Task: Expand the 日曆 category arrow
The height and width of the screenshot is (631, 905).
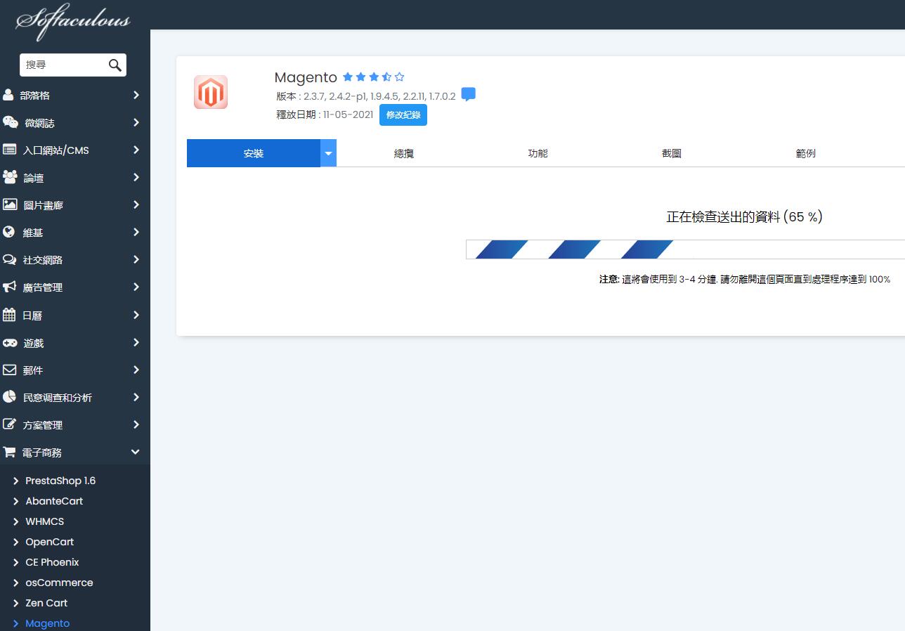Action: coord(136,315)
